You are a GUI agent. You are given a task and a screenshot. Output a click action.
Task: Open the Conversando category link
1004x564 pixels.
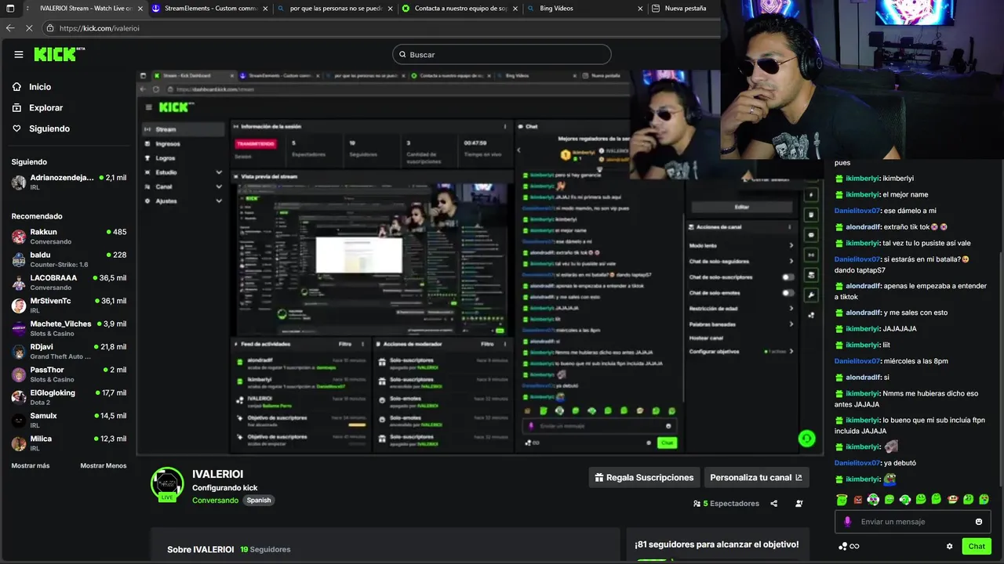[x=216, y=501]
